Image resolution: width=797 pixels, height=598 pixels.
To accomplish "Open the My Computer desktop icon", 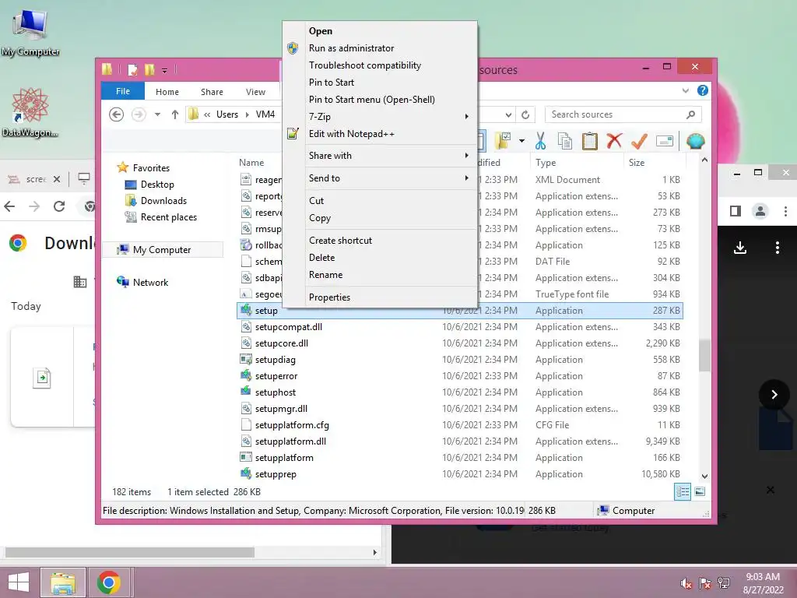I will 30,33.
